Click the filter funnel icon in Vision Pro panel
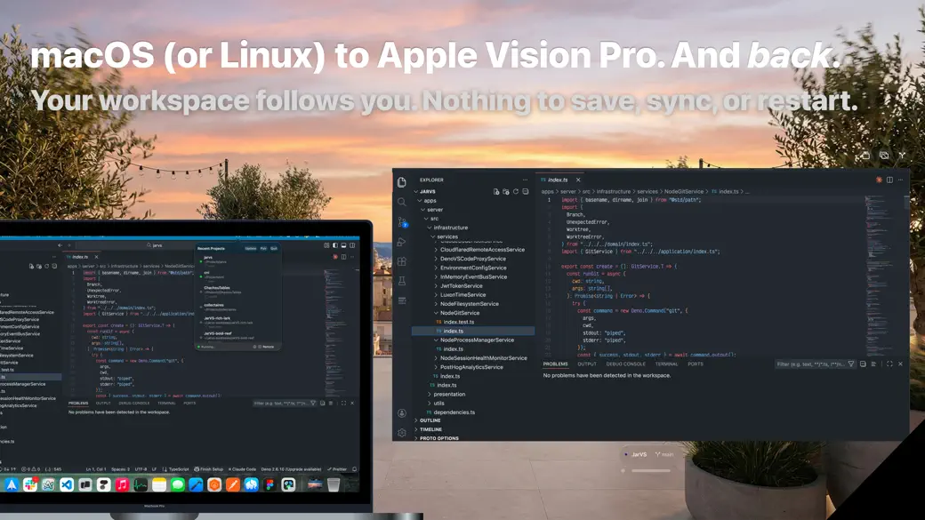The height and width of the screenshot is (520, 925). coord(850,364)
